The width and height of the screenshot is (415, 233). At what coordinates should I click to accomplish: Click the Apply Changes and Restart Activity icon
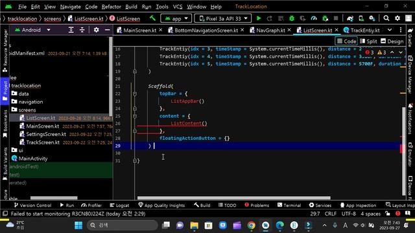[x=270, y=18]
